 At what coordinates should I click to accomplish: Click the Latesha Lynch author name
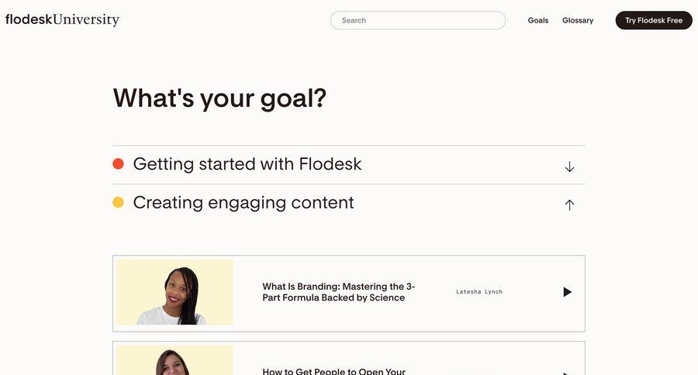tap(479, 292)
